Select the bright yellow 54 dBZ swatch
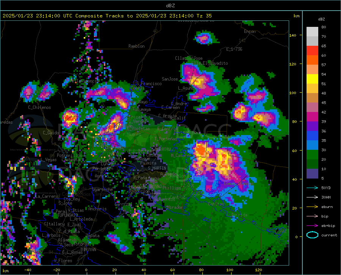Screen dimensions: 341x275 click(x=312, y=79)
